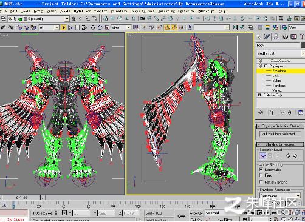Uncheck the Deformable blending checkbox

[x=261, y=169]
